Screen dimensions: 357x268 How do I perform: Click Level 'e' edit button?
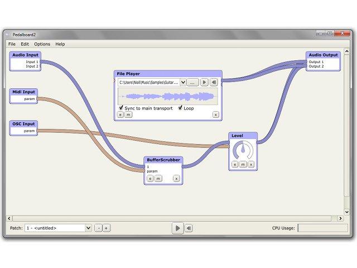[x=235, y=164]
